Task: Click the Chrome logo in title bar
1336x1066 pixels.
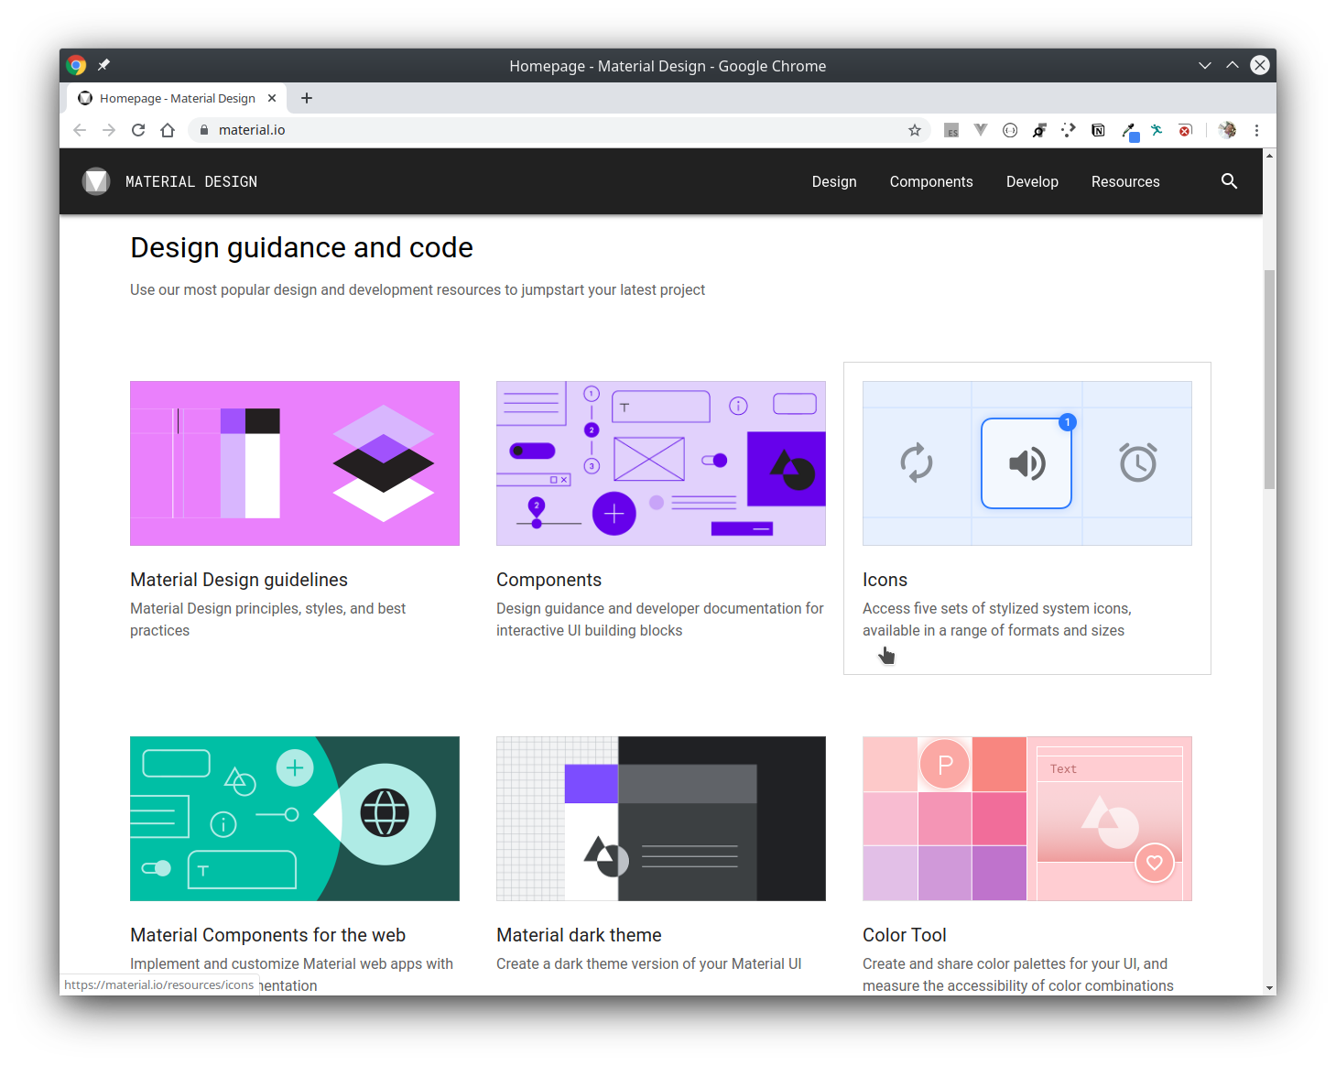Action: [77, 65]
